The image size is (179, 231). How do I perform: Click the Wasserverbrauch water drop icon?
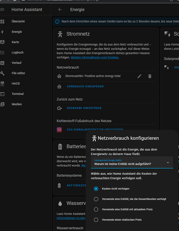tap(60, 204)
